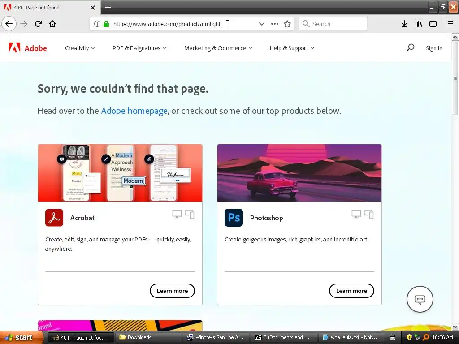Click the Photoshop mobile devices icon
Viewport: 459px width, 344px height.
(369, 215)
